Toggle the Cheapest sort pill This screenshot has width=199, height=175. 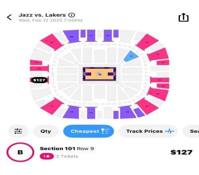pos(89,131)
